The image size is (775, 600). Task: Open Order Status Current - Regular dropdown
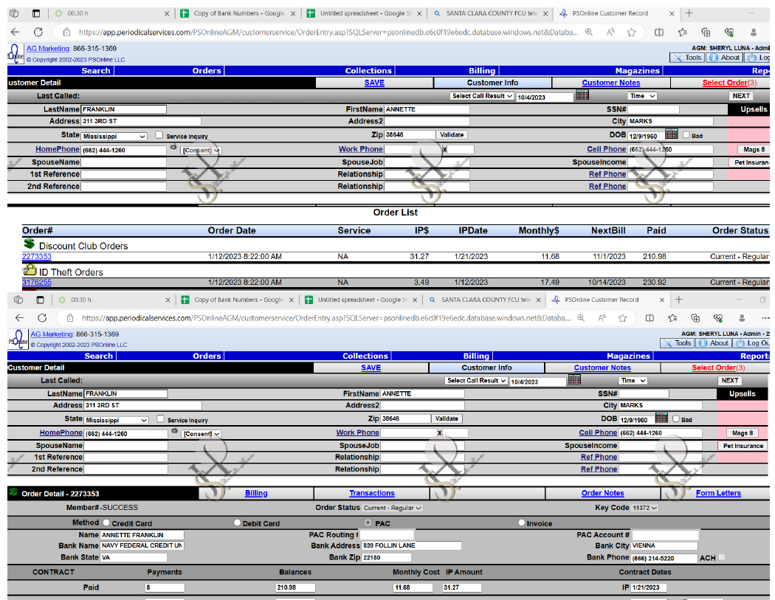pyautogui.click(x=393, y=508)
